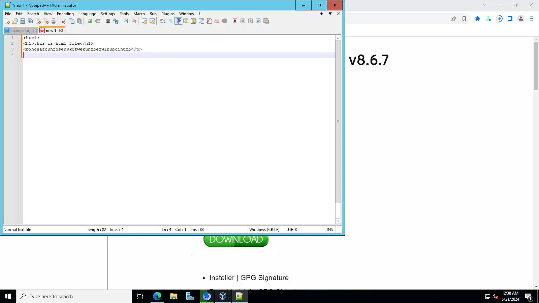Open the Replace dialog toolbar icon
Viewport: 539px width, 303px height.
(116, 21)
